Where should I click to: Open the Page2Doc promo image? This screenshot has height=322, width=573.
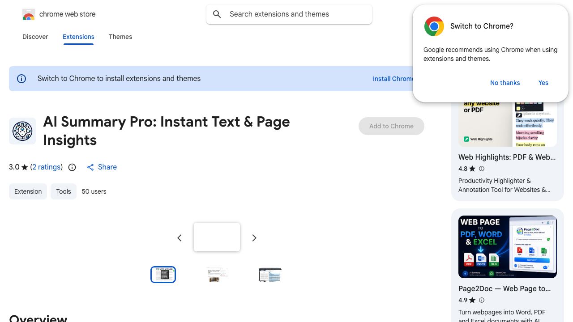pos(508,247)
